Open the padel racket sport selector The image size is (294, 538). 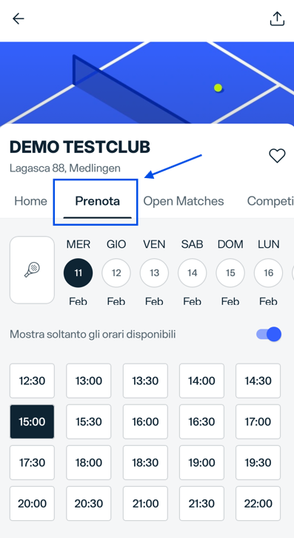pyautogui.click(x=32, y=269)
